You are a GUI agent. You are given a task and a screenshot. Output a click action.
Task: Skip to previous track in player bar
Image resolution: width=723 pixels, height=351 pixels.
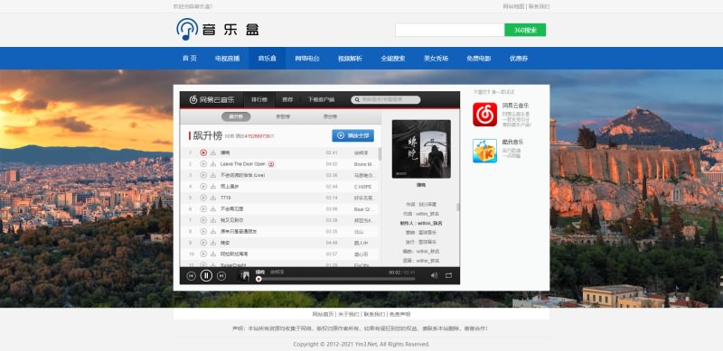[192, 276]
